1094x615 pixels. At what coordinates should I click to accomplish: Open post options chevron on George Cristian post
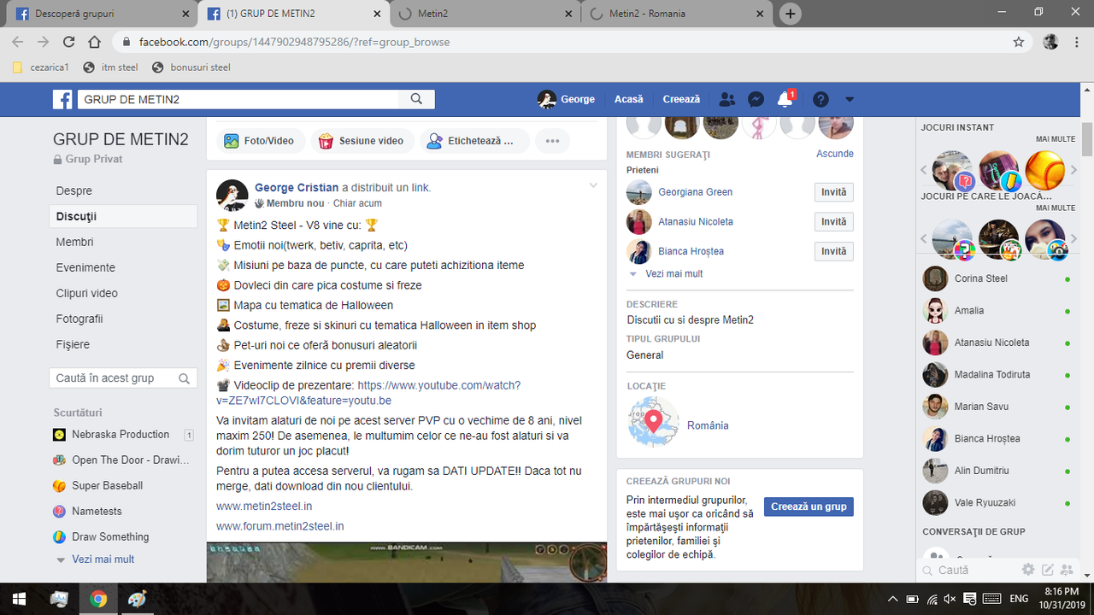click(x=592, y=185)
